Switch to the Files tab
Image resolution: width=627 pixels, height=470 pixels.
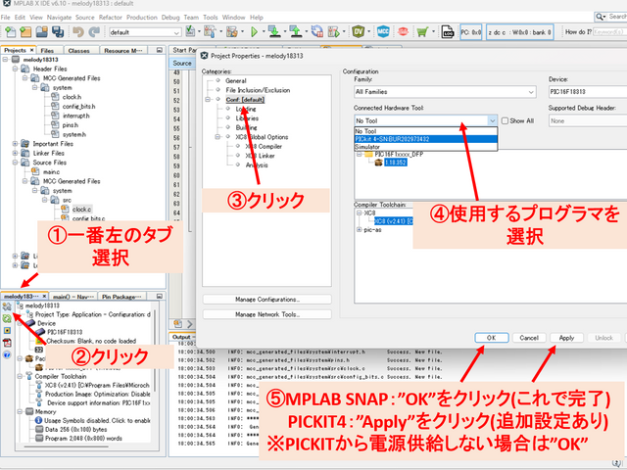coord(46,49)
